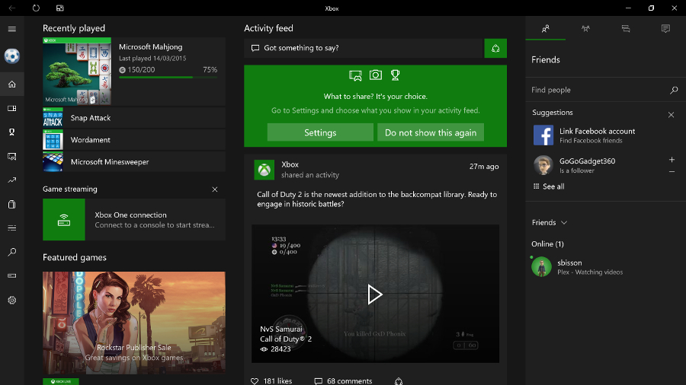
Task: Open Snap Attack from recently played
Action: click(x=134, y=118)
